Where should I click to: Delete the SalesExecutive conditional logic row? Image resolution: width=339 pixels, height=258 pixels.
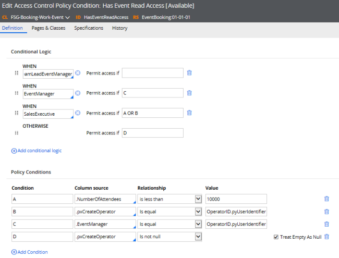(x=189, y=113)
